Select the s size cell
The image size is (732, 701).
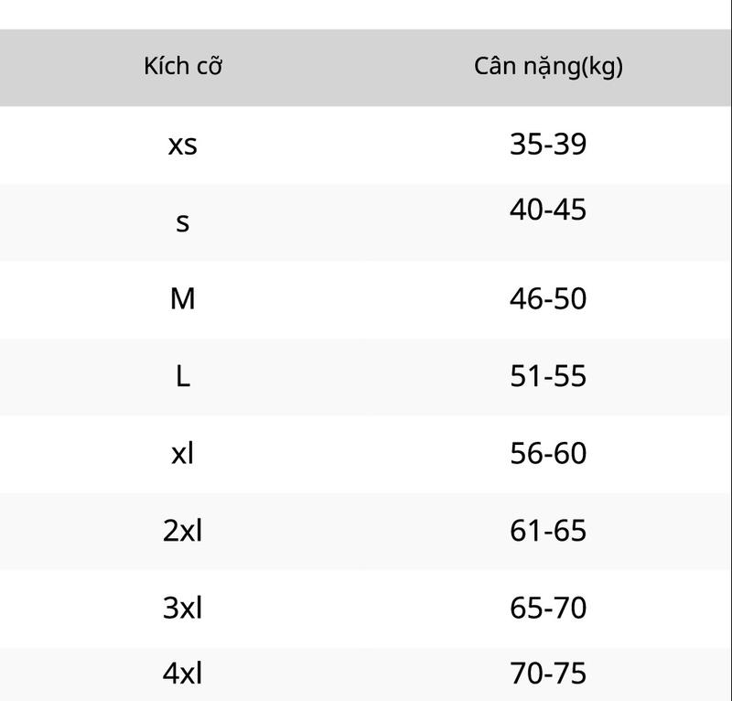coord(182,222)
